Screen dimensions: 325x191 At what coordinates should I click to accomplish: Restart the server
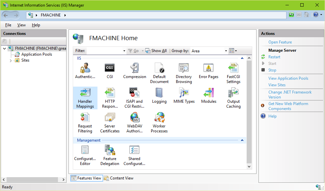[x=274, y=57]
